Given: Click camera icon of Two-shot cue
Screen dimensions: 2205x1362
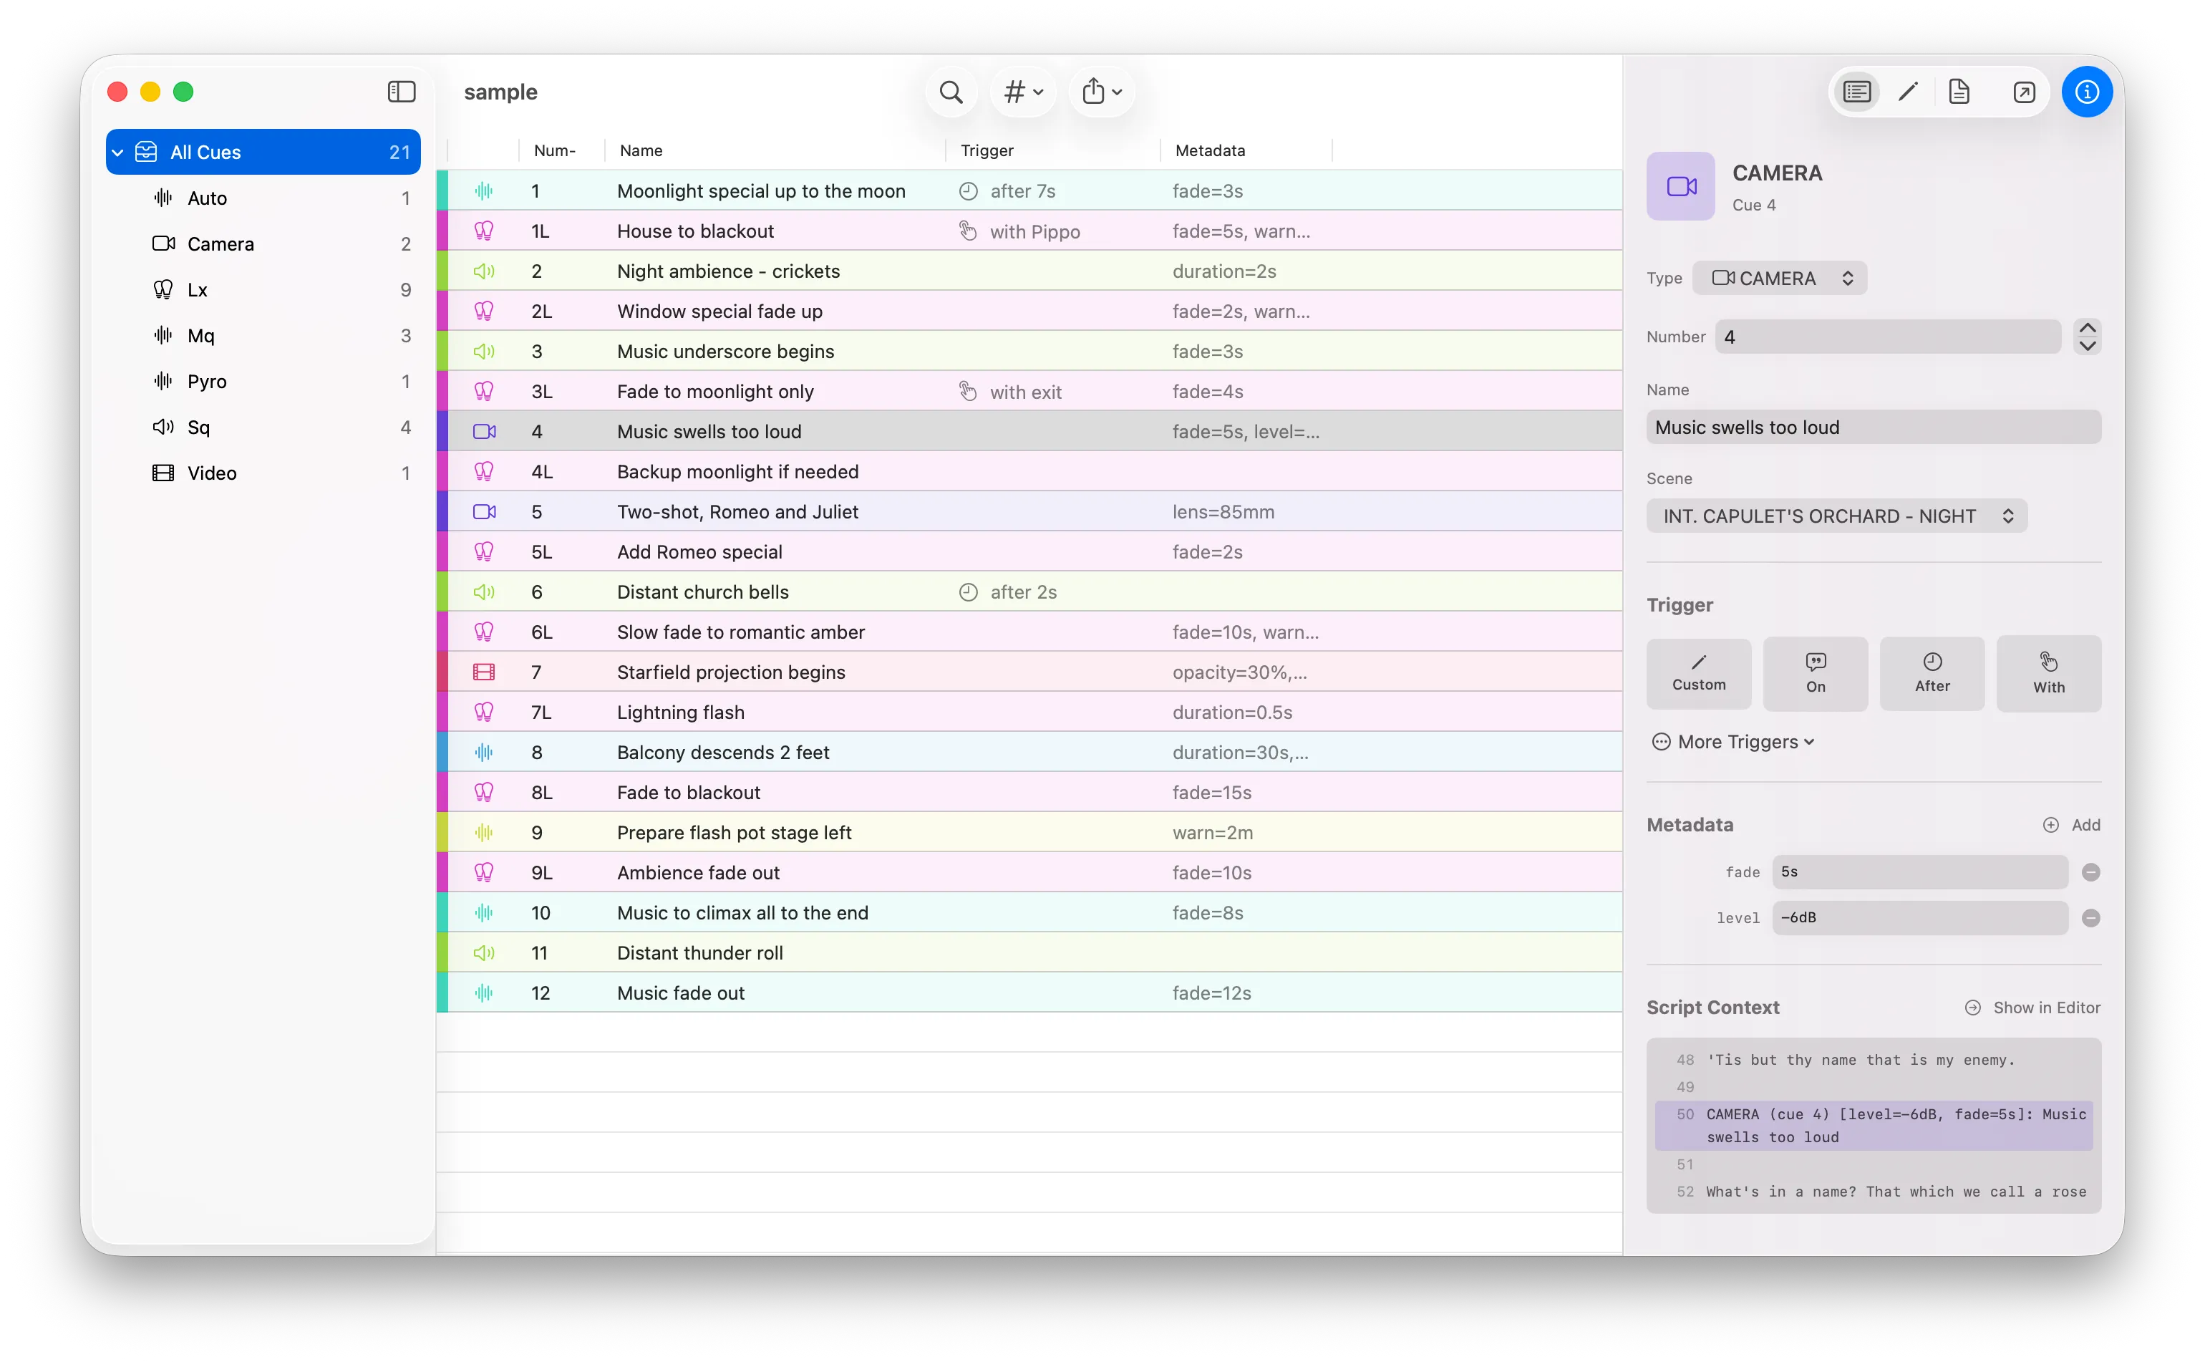Looking at the screenshot, I should coord(485,512).
